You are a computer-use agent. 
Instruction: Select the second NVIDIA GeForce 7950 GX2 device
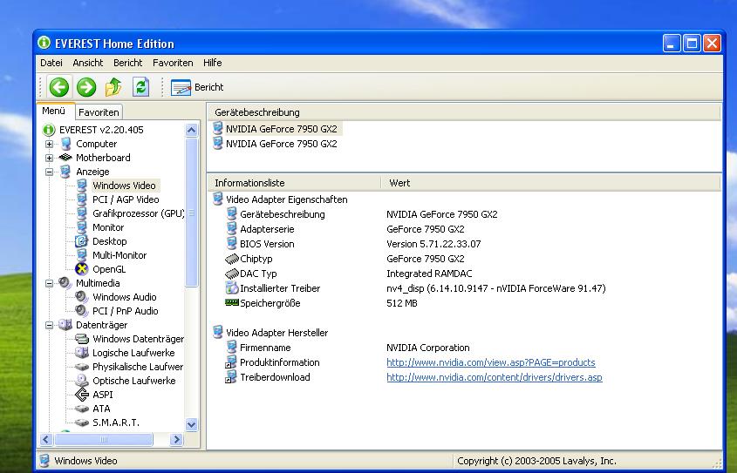pyautogui.click(x=282, y=144)
